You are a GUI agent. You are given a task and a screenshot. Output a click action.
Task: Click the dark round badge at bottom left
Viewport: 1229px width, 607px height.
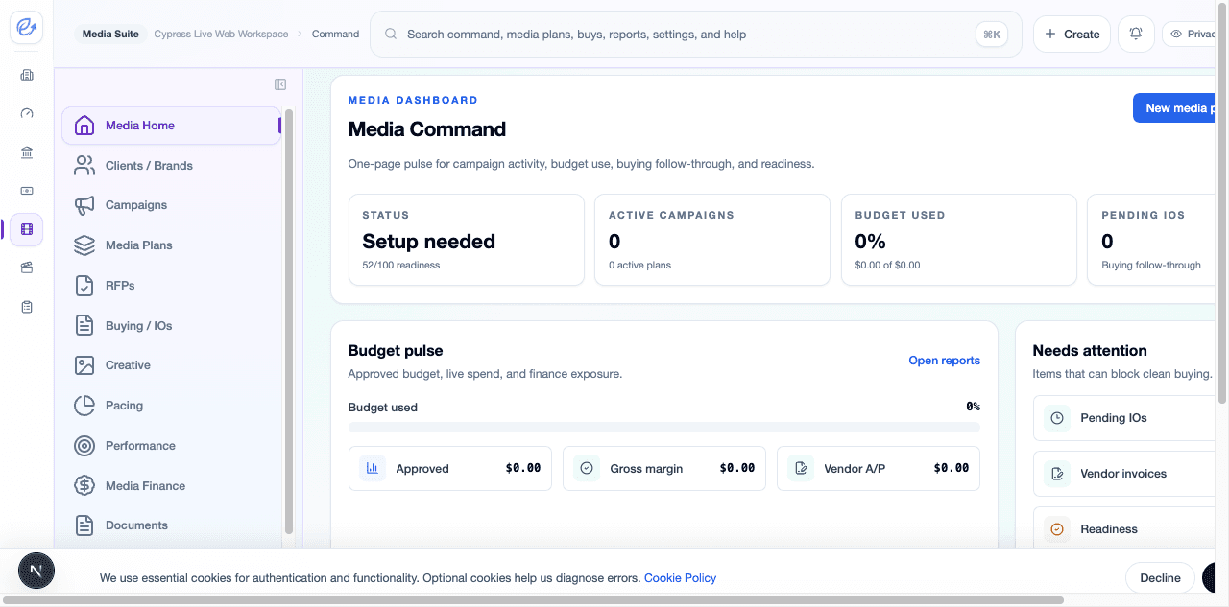coord(36,571)
